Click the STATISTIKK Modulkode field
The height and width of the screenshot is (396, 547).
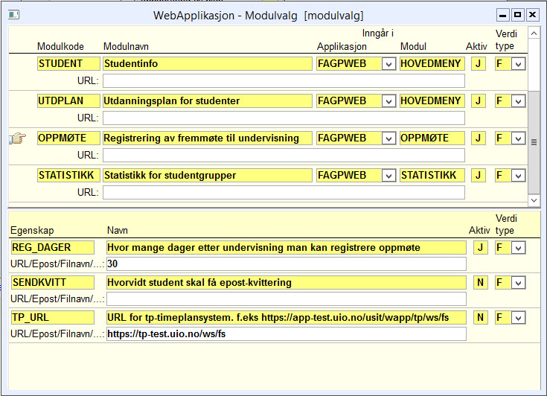(x=68, y=176)
